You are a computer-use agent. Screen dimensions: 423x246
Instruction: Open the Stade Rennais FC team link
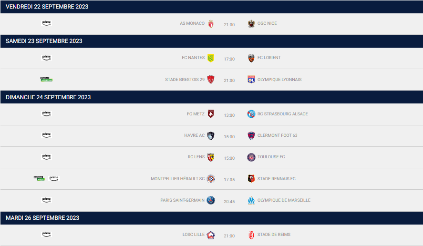276,179
